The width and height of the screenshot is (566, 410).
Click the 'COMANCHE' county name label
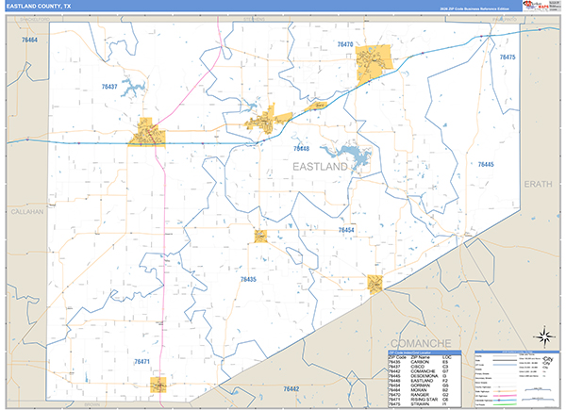tap(421, 343)
